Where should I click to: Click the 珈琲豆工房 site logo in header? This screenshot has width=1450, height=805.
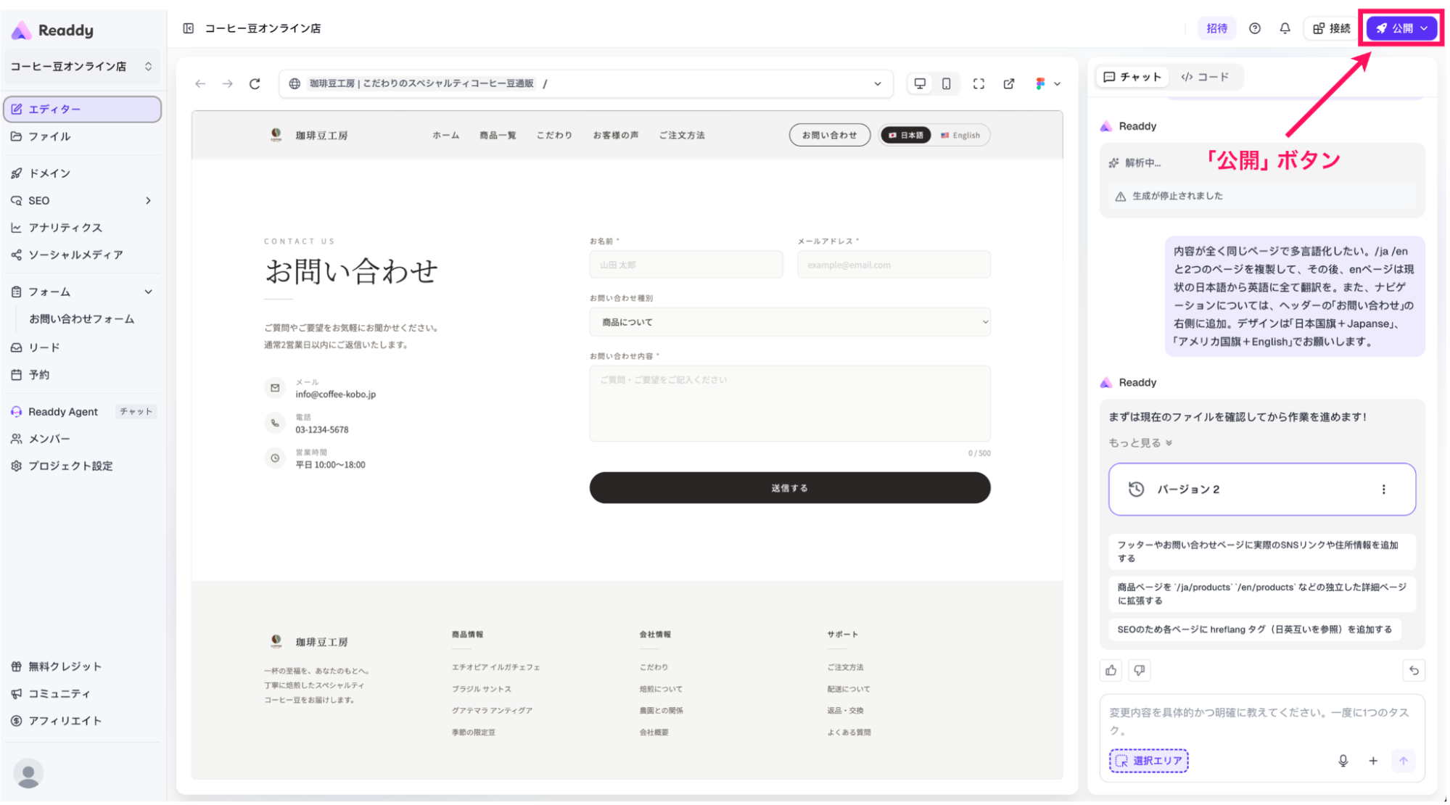point(308,135)
